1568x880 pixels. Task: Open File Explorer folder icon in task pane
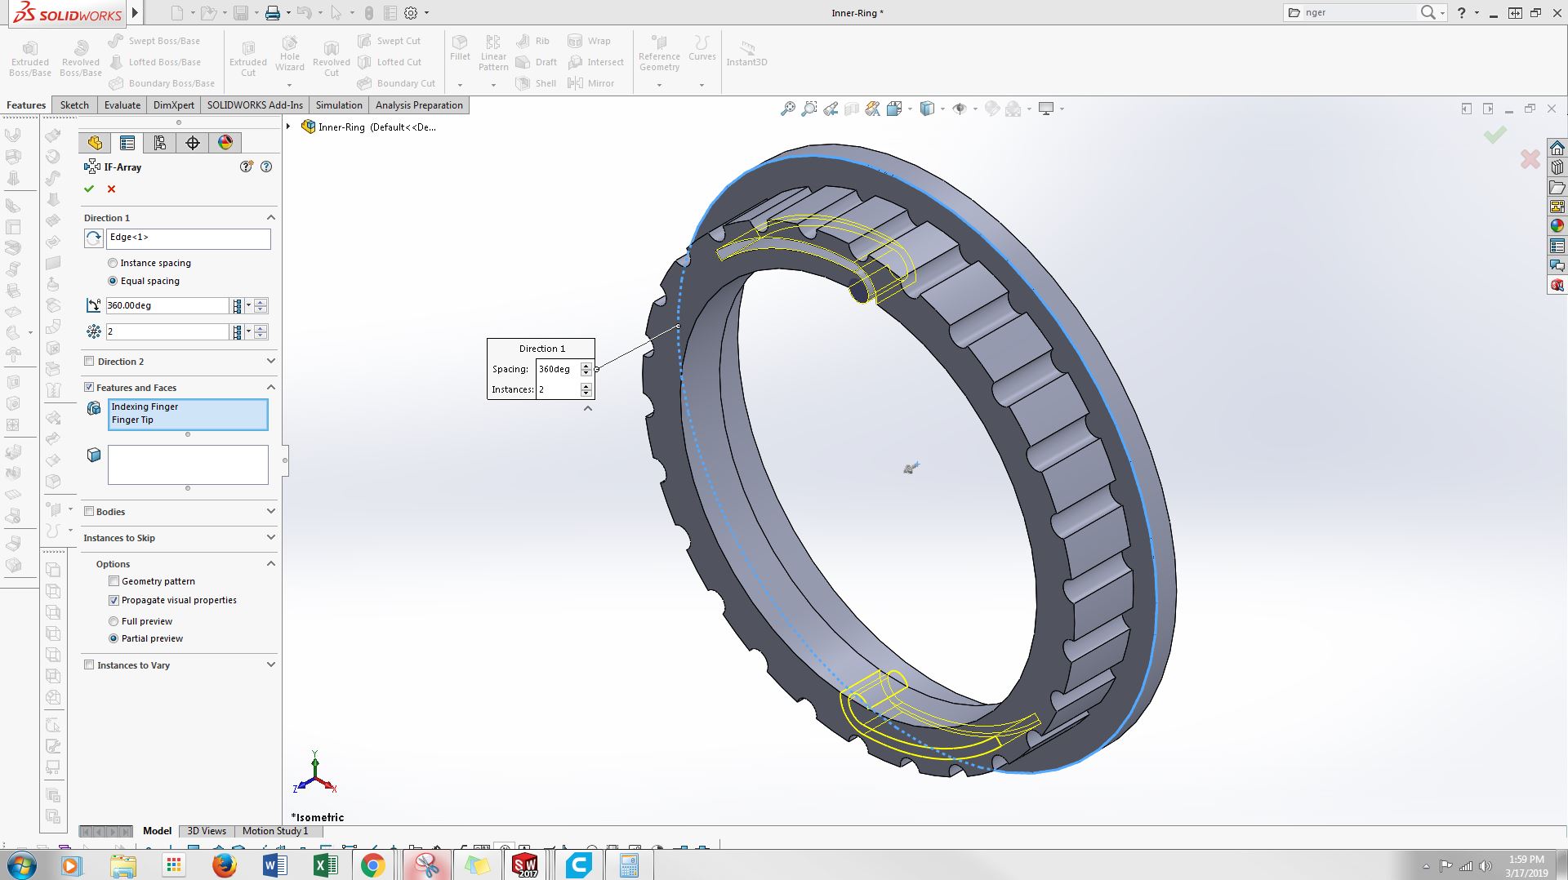click(1557, 187)
